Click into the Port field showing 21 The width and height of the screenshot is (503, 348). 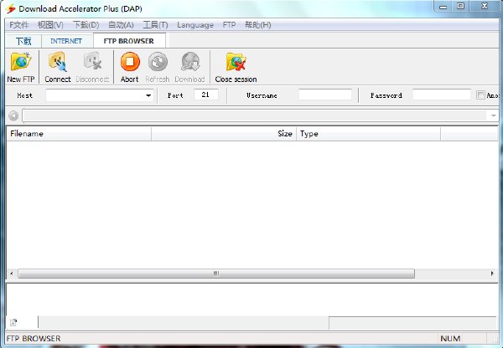(206, 95)
